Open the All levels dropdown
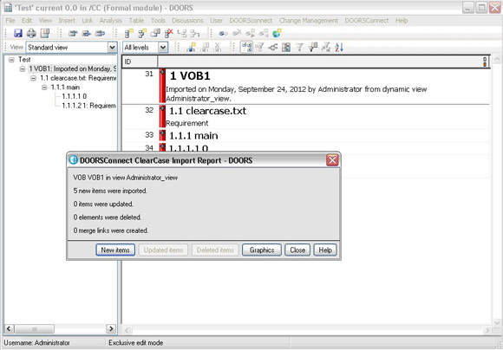This screenshot has height=350, width=503. (x=163, y=48)
